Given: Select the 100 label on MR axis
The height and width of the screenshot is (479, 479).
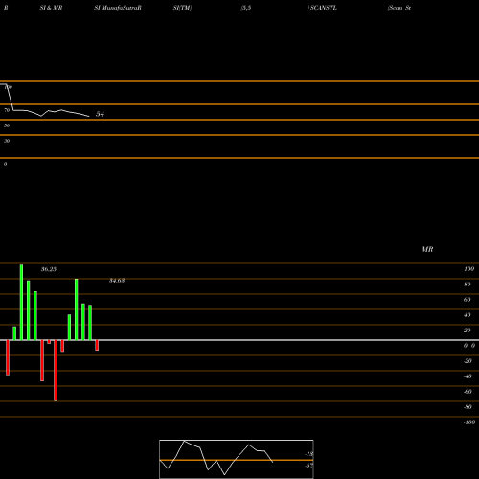Looking at the screenshot, I should pos(468,269).
